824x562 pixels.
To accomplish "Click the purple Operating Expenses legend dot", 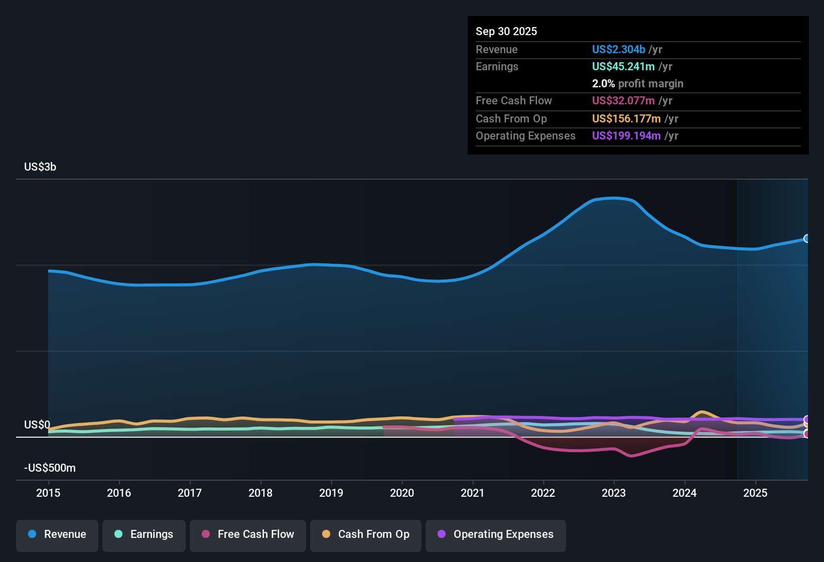I will pyautogui.click(x=442, y=534).
